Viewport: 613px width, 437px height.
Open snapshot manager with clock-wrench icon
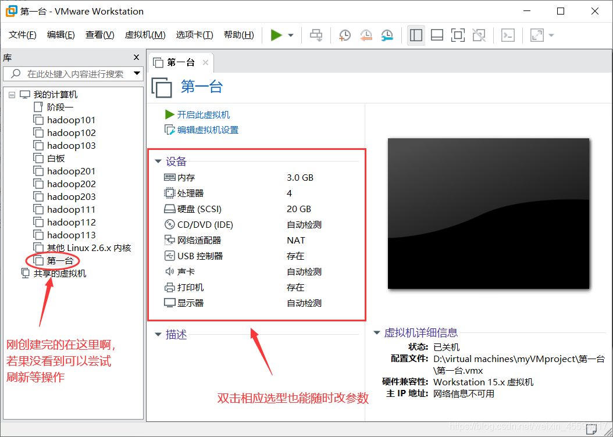click(387, 35)
